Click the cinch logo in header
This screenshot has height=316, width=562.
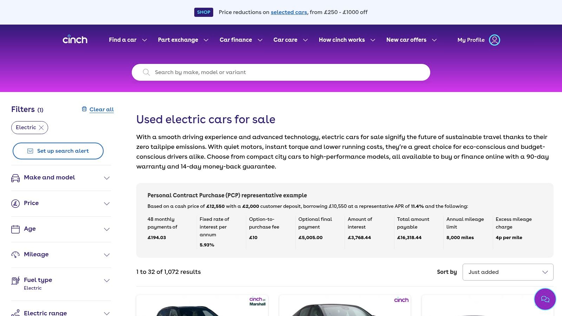pyautogui.click(x=75, y=40)
